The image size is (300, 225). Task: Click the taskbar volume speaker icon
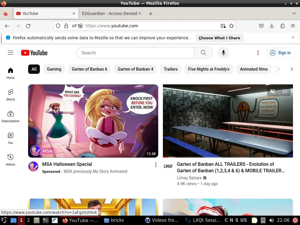(271, 220)
